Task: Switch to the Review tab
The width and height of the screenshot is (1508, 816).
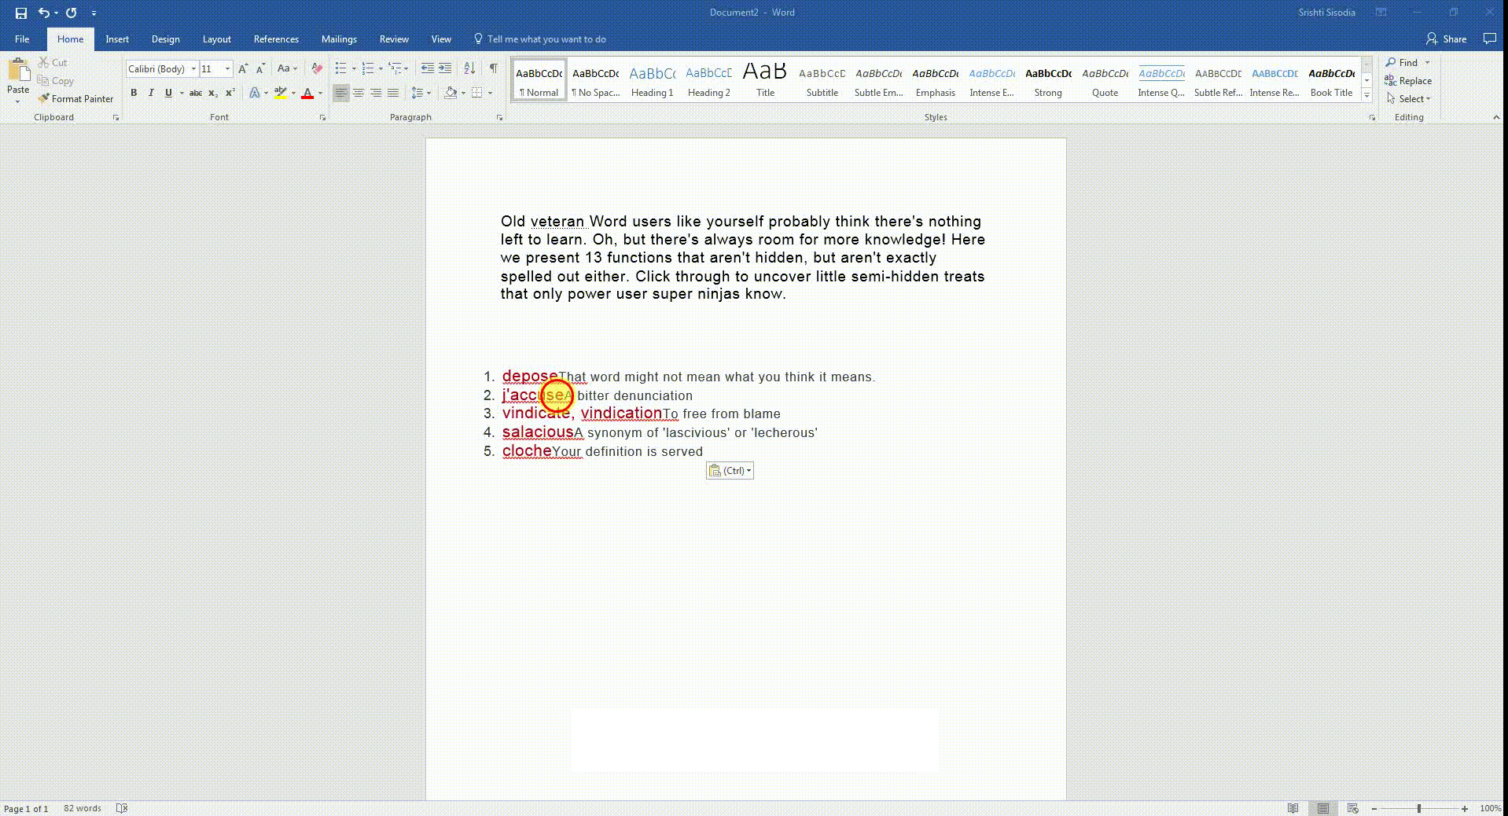Action: (x=394, y=39)
